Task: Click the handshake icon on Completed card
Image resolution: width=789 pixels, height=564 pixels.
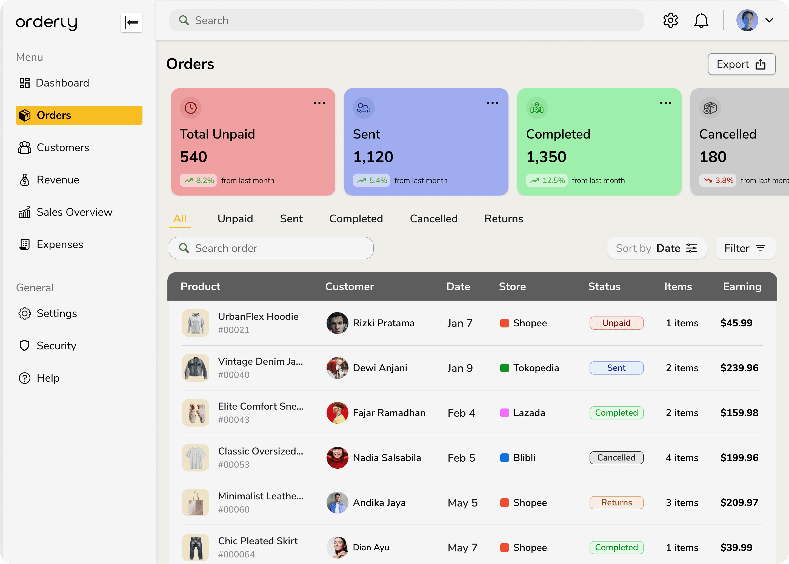Action: tap(537, 108)
